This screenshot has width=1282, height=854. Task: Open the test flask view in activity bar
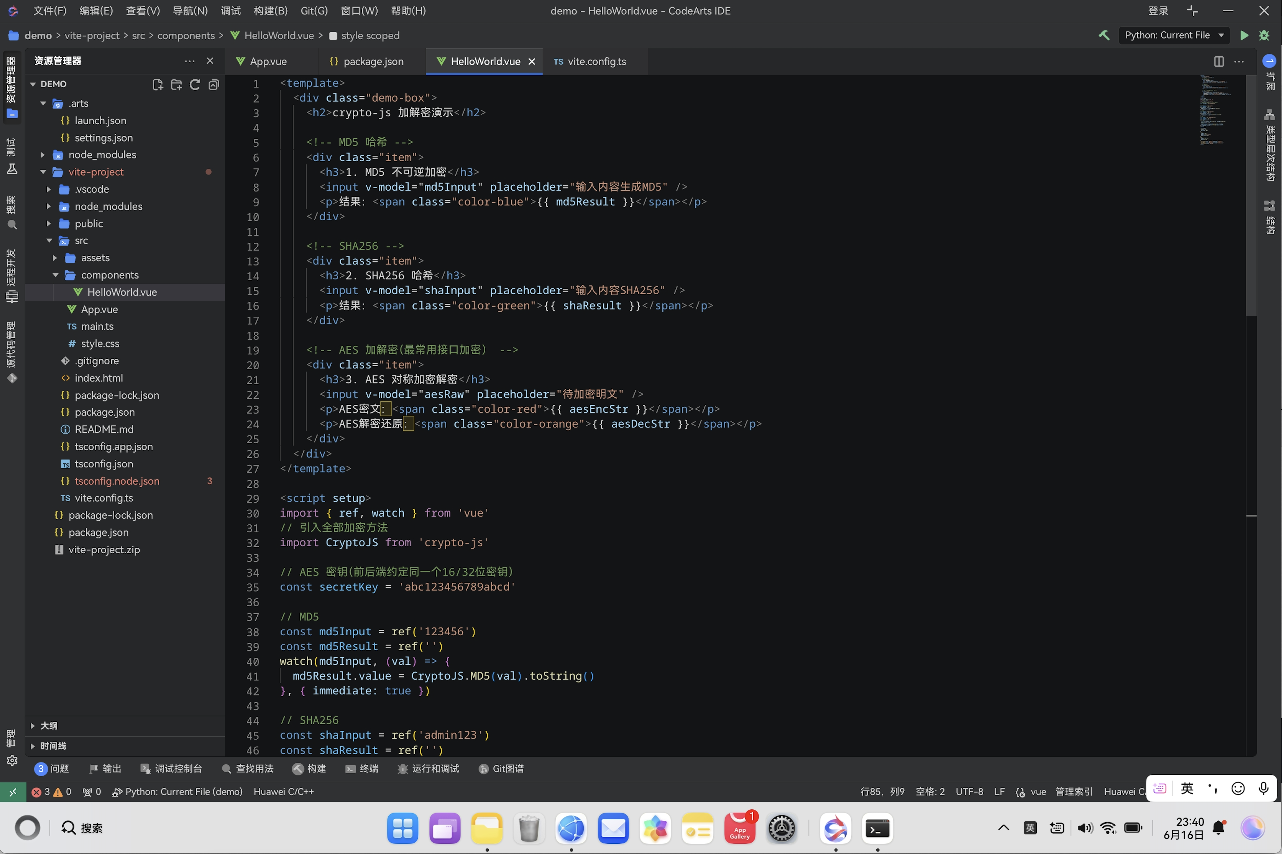point(11,156)
